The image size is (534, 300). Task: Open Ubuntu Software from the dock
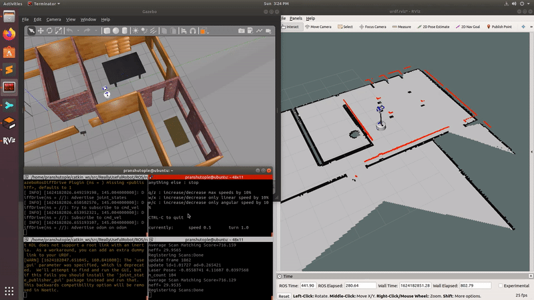click(x=9, y=52)
